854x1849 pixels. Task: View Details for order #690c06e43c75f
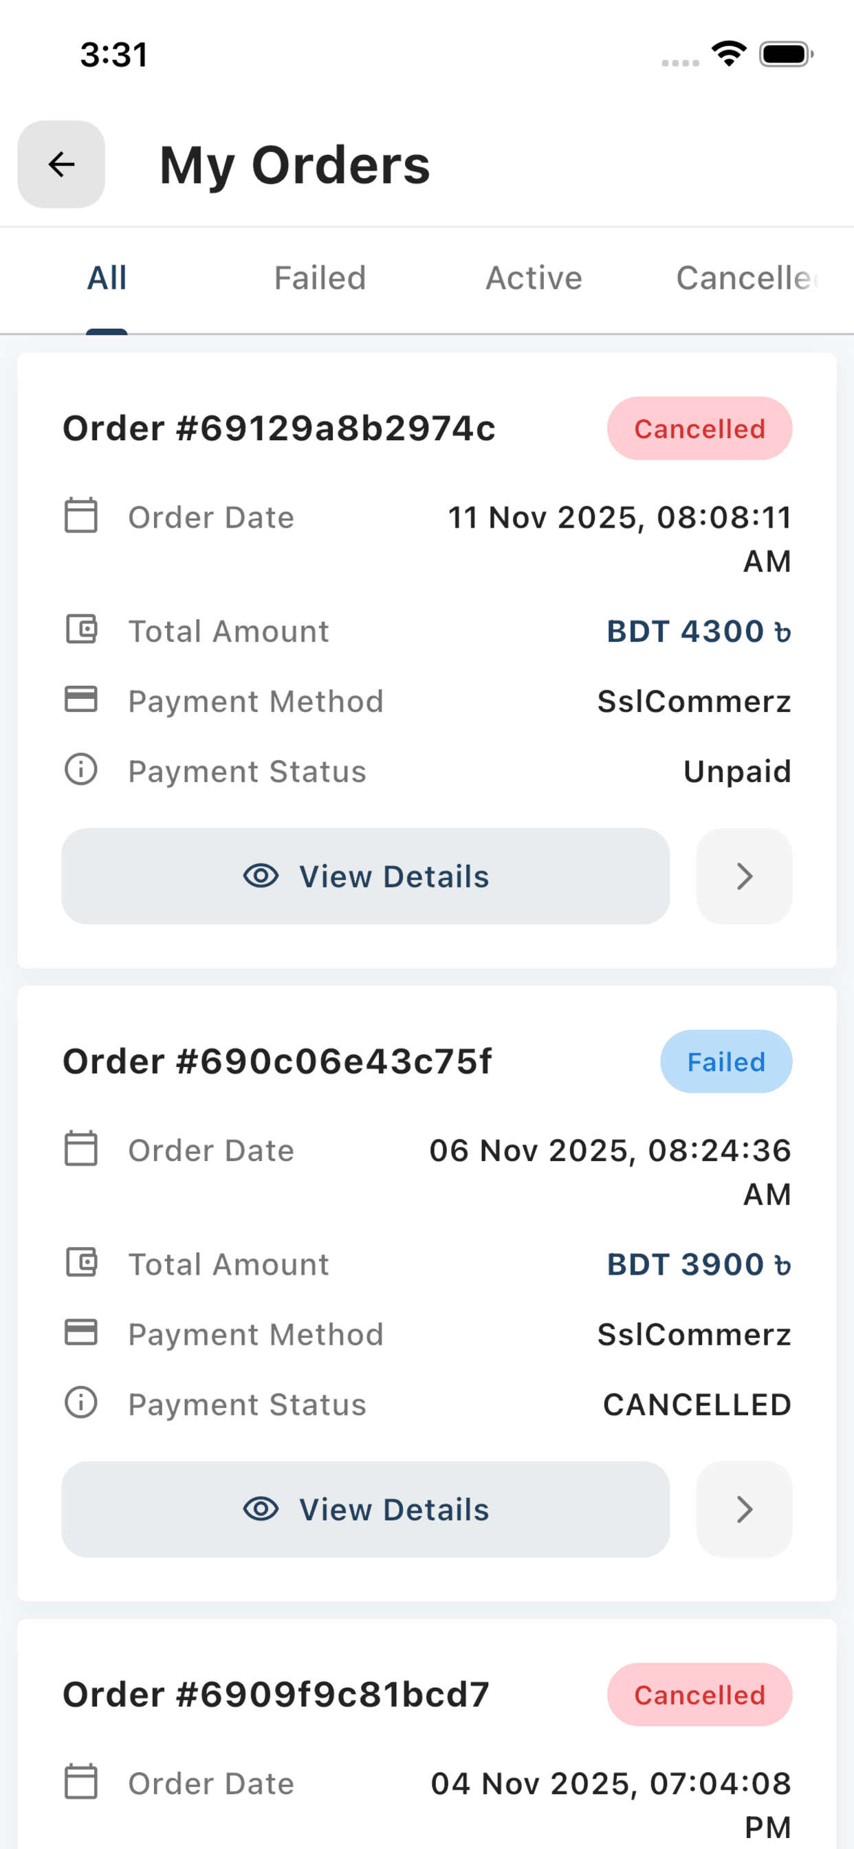365,1509
